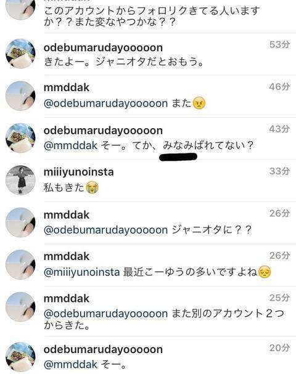Tap @odebumarudayoooon mention before また別のアカウント

point(105,314)
